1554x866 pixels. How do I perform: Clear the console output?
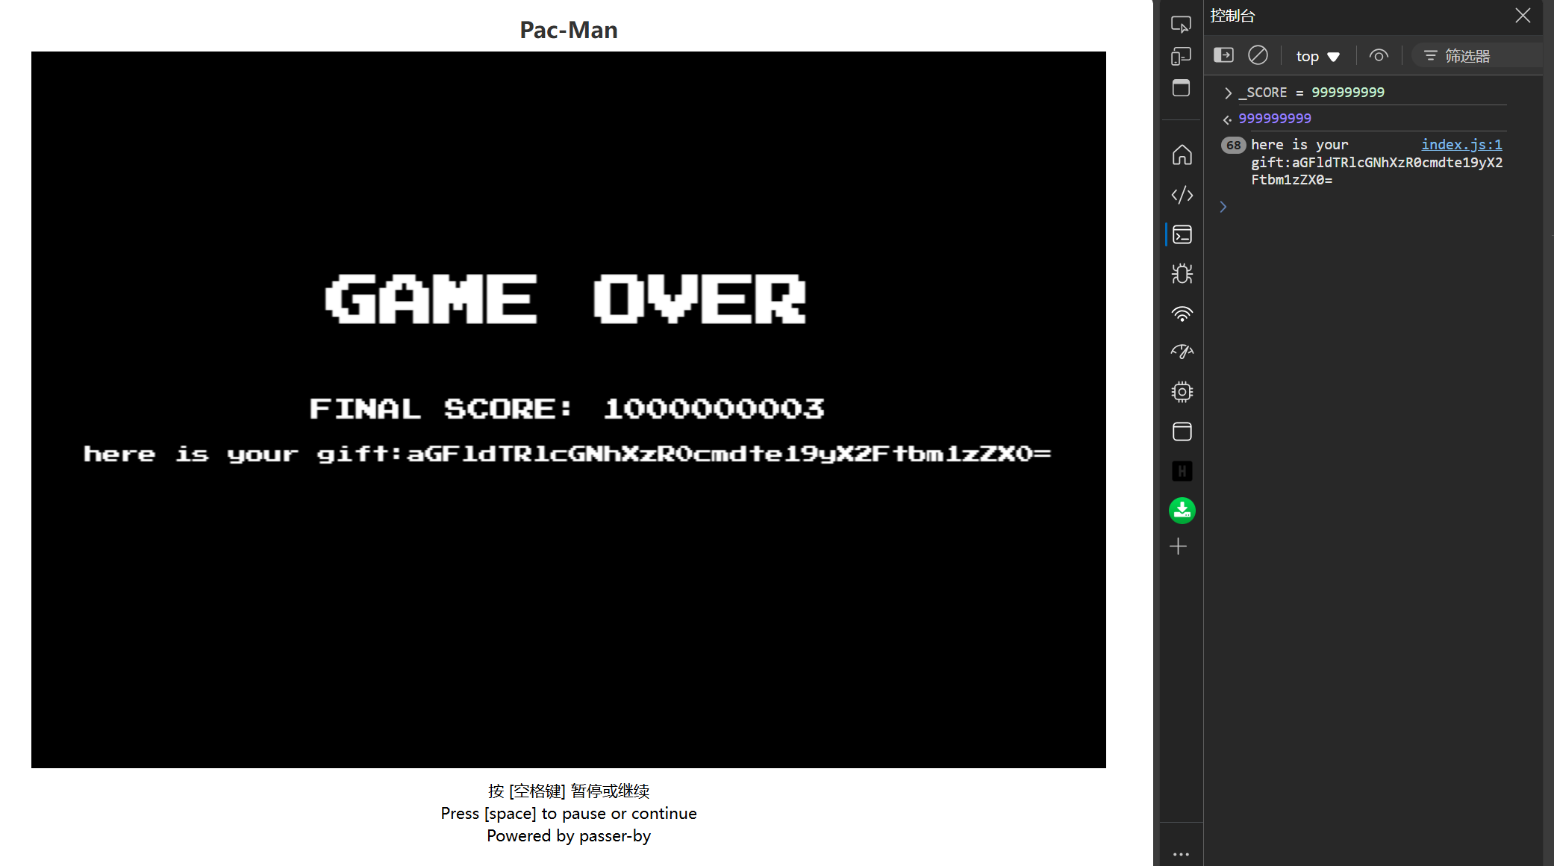point(1258,55)
